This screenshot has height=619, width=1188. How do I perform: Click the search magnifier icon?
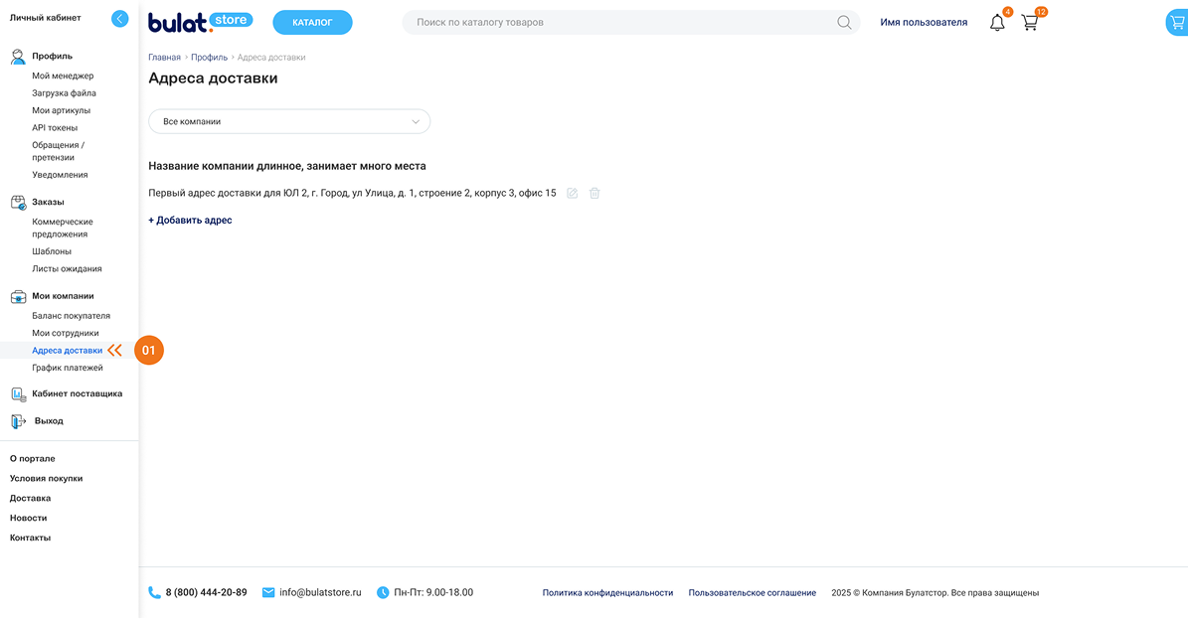click(844, 22)
